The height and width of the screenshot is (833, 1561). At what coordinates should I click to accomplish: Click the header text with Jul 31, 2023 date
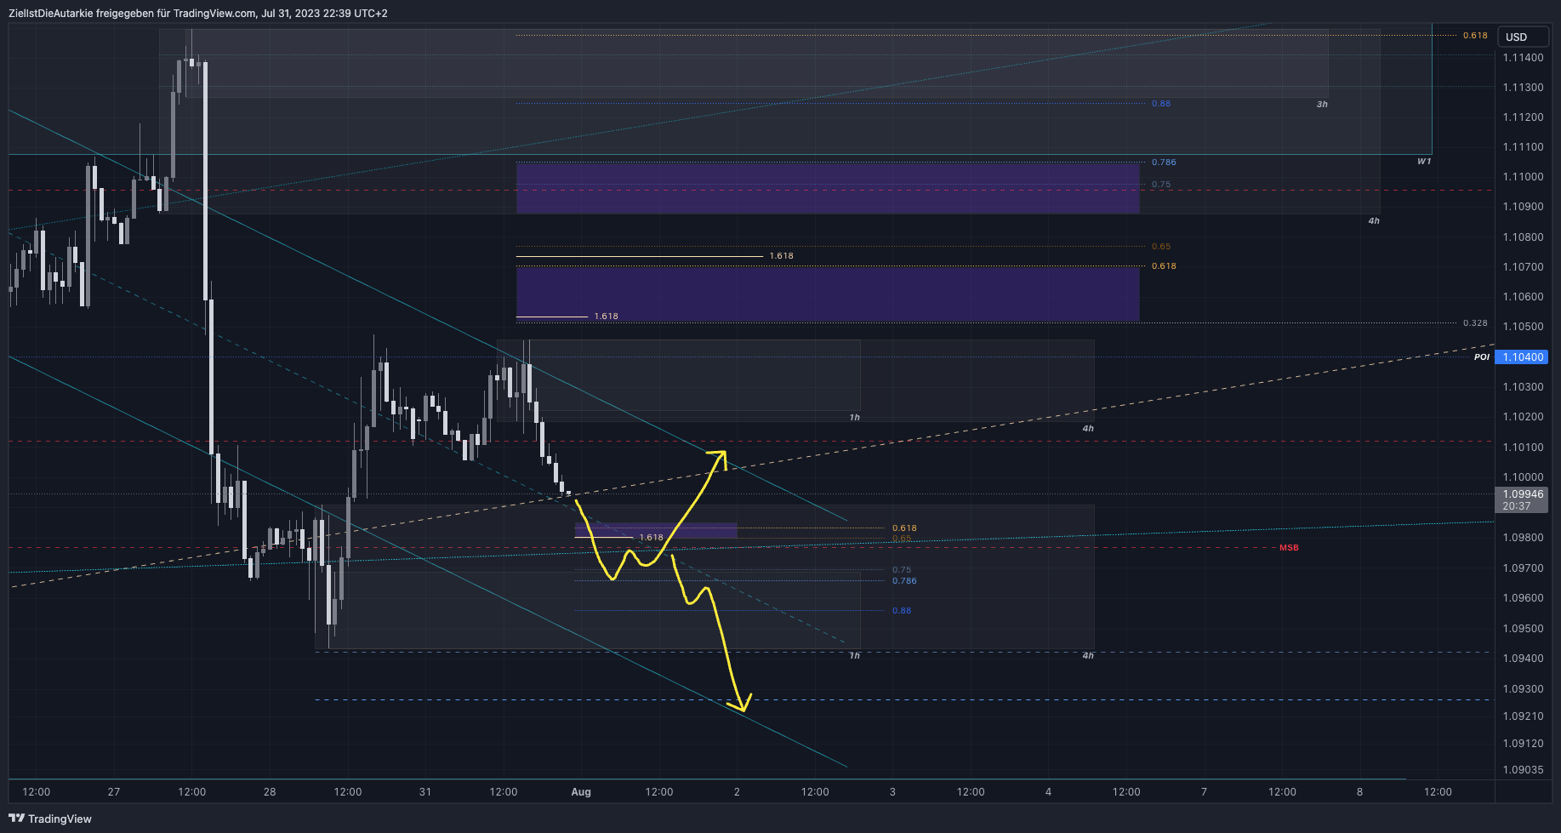(197, 14)
